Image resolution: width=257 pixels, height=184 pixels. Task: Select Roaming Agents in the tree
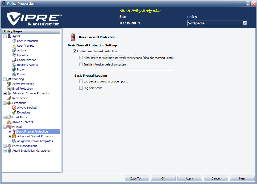[27, 65]
